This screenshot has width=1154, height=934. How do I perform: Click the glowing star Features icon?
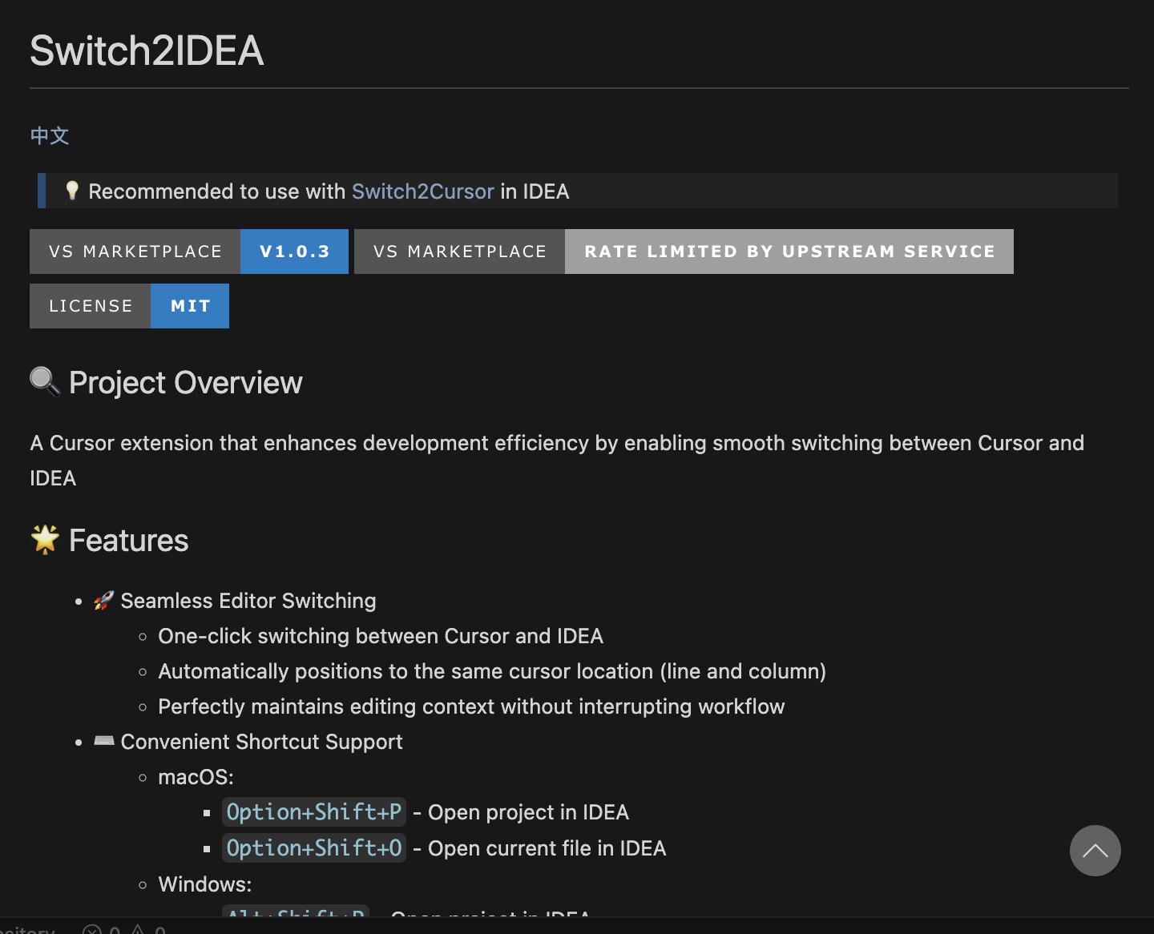(x=46, y=539)
